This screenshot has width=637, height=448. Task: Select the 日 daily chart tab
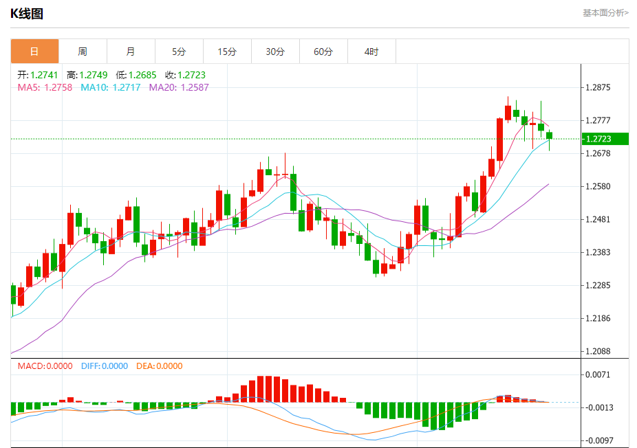[x=34, y=52]
